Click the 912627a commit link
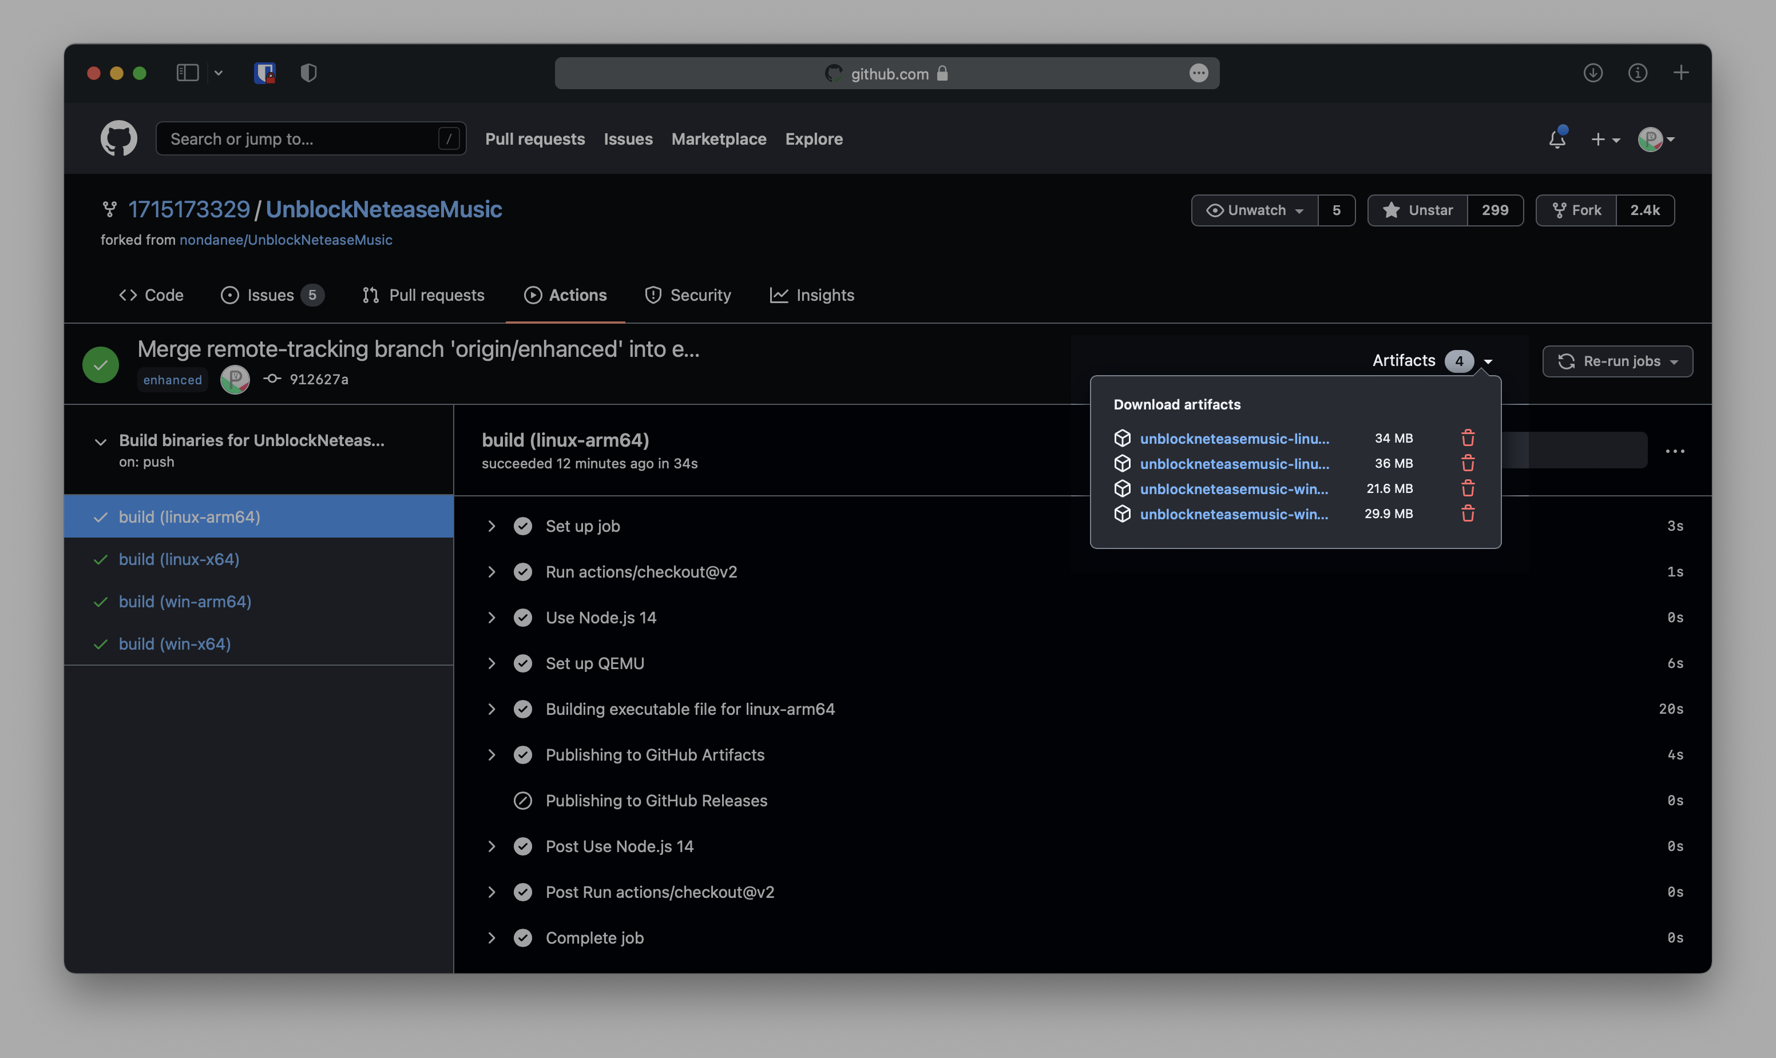1776x1058 pixels. pos(319,379)
